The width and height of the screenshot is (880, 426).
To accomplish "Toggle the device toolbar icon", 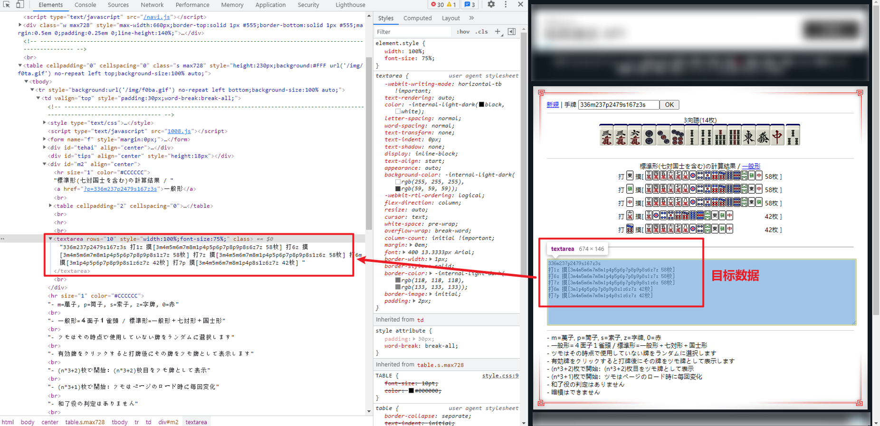I will 20,5.
